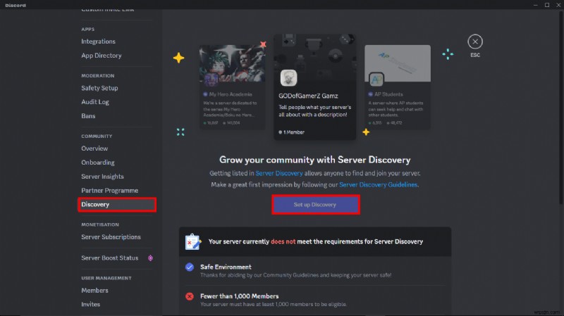Open Partner Programme page
Screen dimensions: 564x316
110,190
